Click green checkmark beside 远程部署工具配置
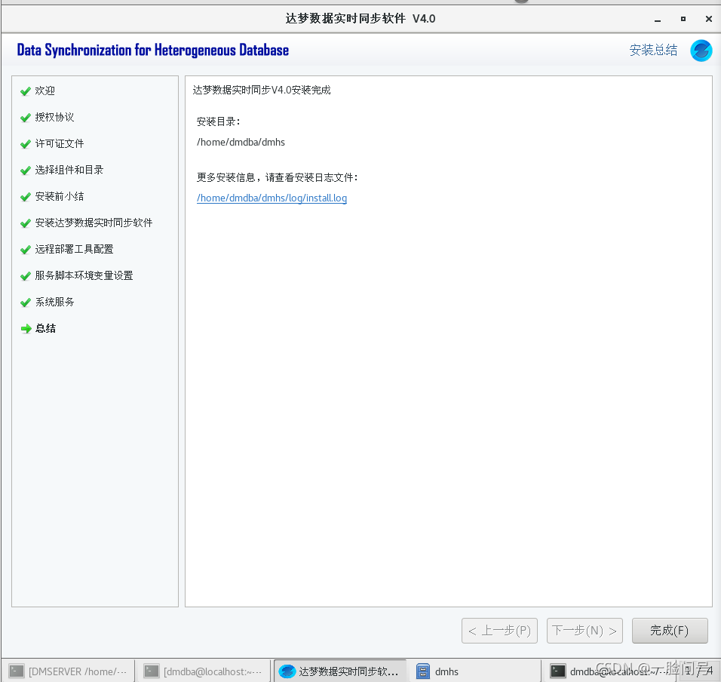The image size is (721, 682). [x=26, y=250]
